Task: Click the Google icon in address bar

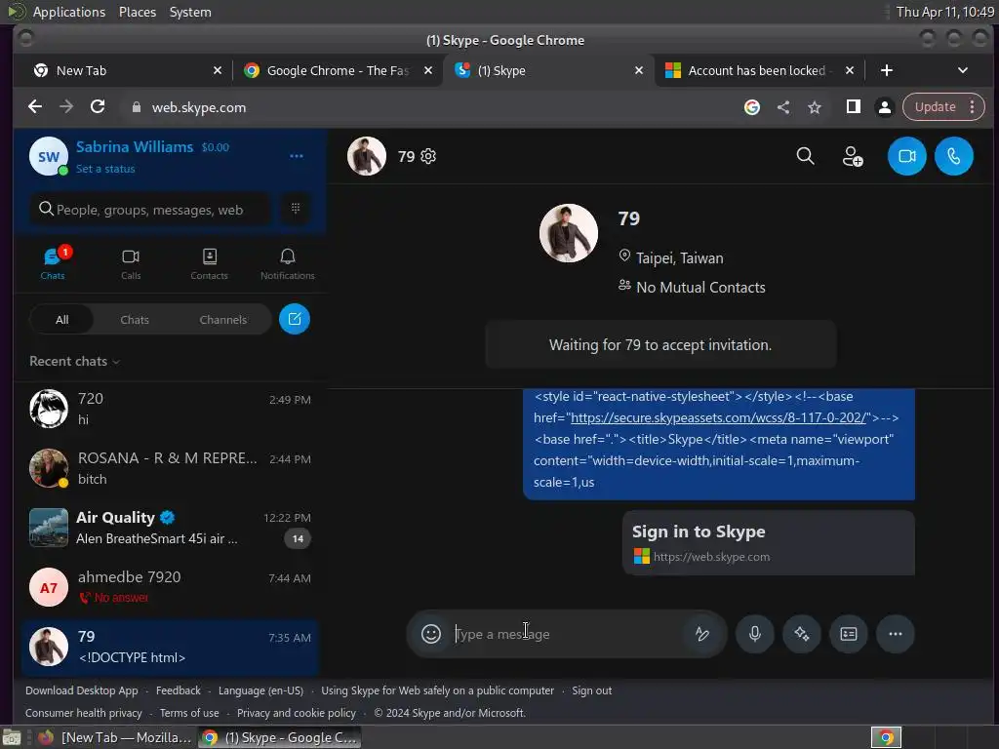Action: 752,107
